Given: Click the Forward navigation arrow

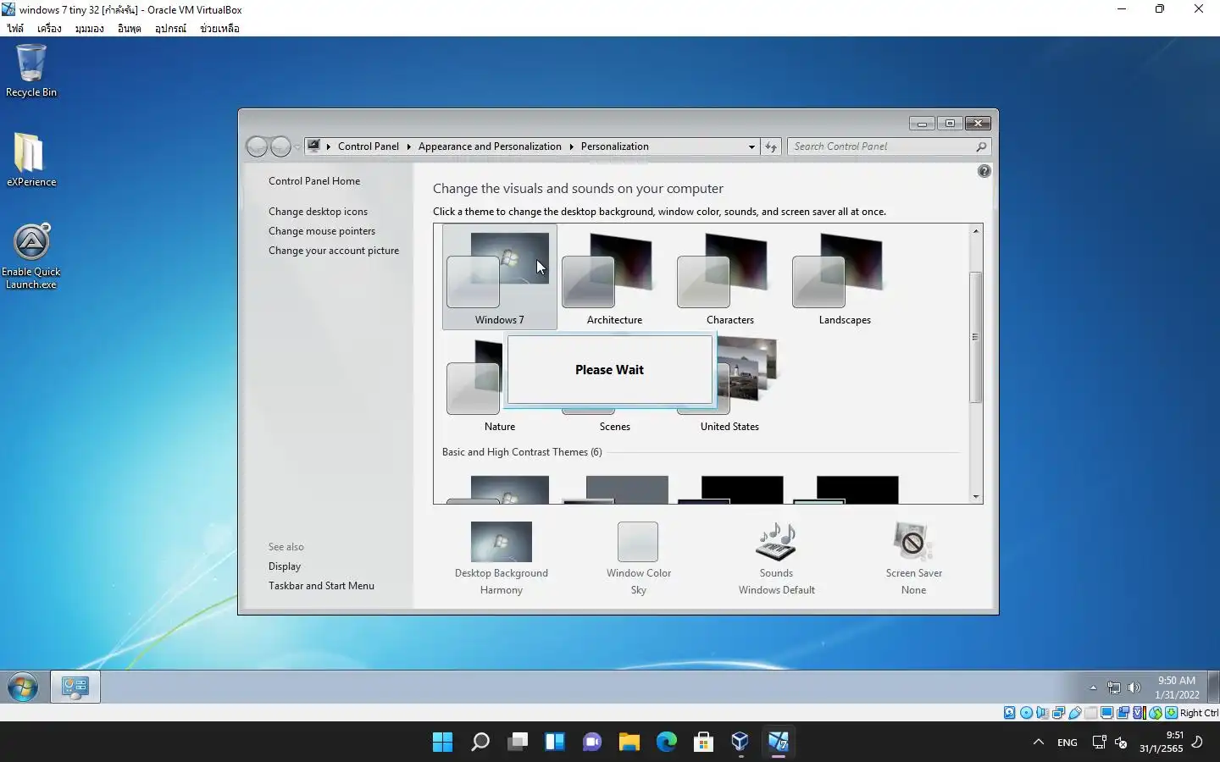Looking at the screenshot, I should tap(280, 146).
